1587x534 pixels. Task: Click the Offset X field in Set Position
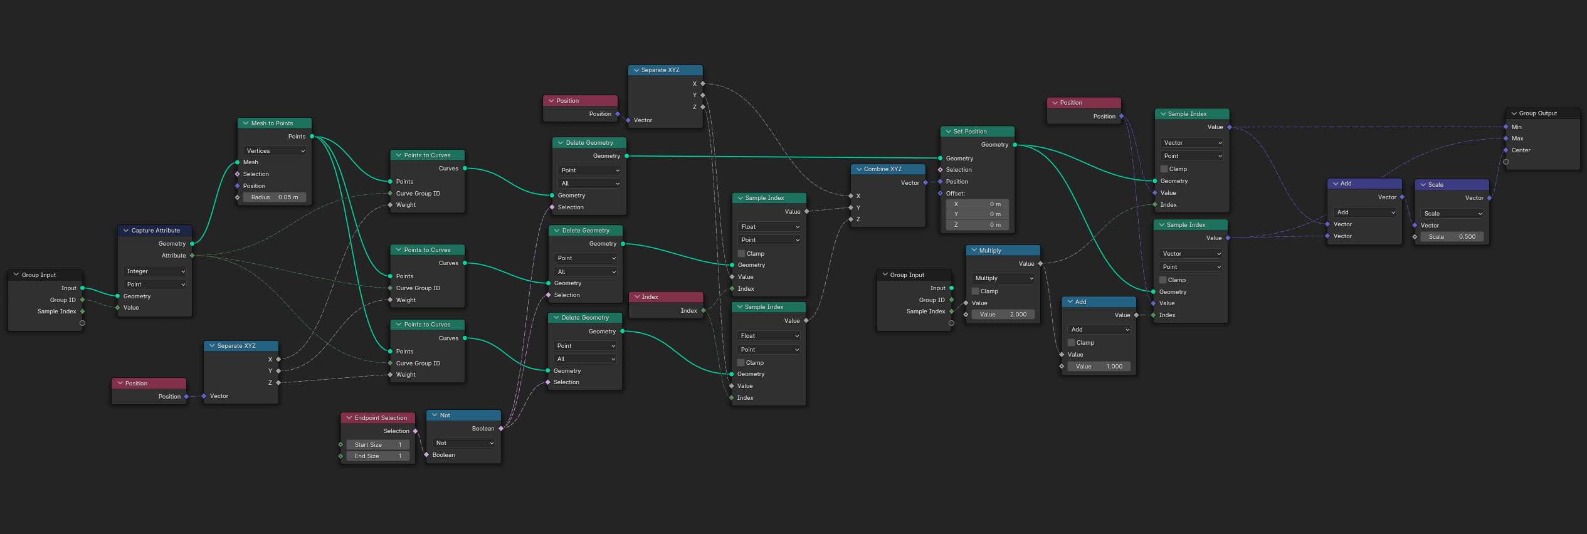pyautogui.click(x=978, y=204)
